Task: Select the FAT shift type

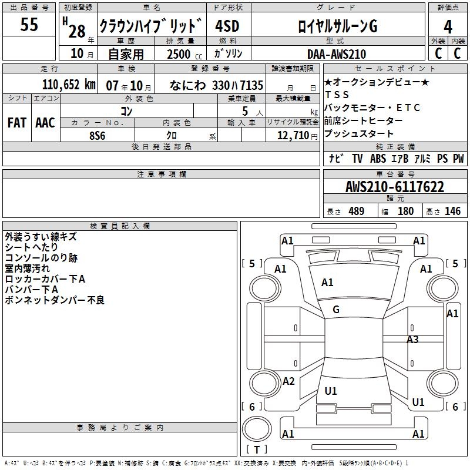Action: (16, 122)
